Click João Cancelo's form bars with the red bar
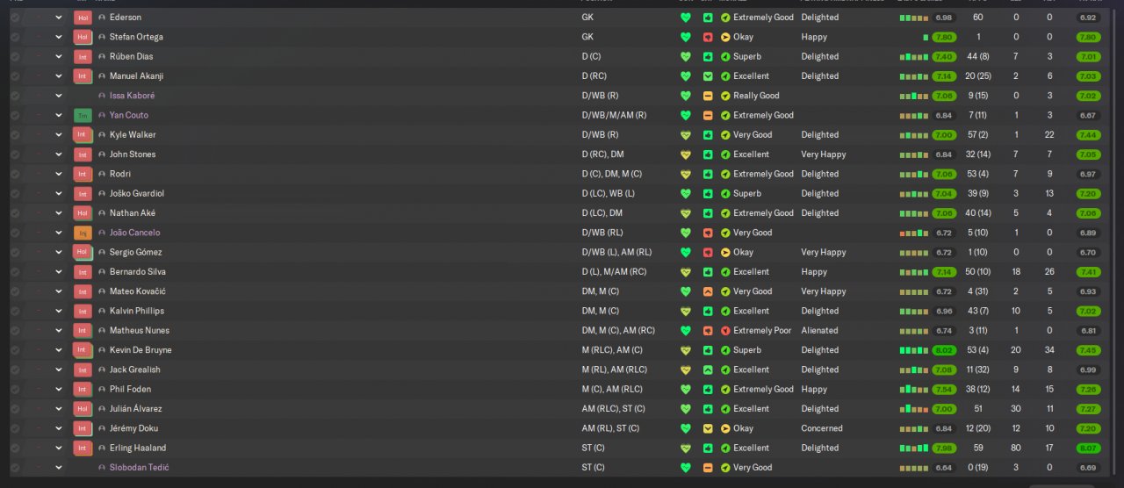The height and width of the screenshot is (488, 1124). pyautogui.click(x=913, y=233)
